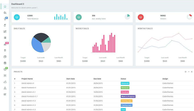Screen dimensions: 194x111
Task: Click due date '26/04/2015' of Ubold Admin v1
Action: [x=98, y=83]
